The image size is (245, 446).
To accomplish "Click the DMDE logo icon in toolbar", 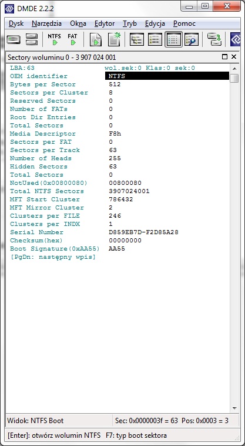I will point(236,39).
